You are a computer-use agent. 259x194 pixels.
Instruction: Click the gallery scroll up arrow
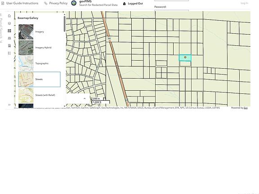pyautogui.click(x=64, y=14)
